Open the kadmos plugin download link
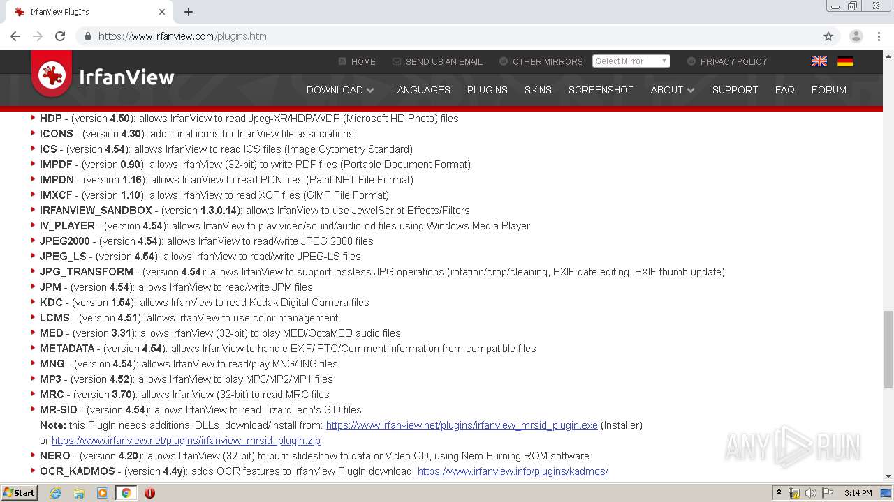Viewport: 894px width, 502px height. point(513,471)
